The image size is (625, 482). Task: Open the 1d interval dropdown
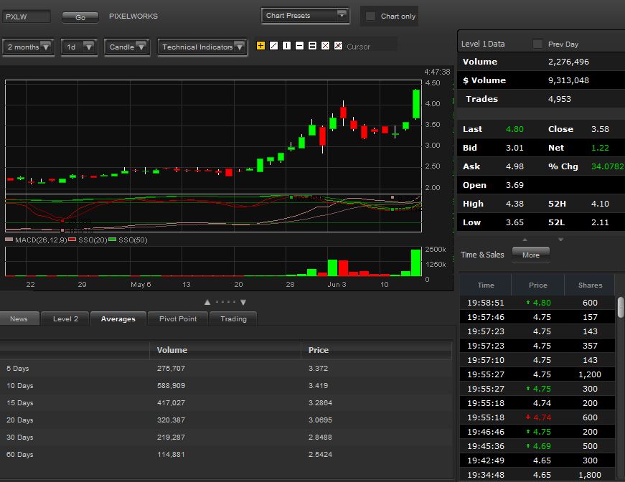pyautogui.click(x=80, y=47)
